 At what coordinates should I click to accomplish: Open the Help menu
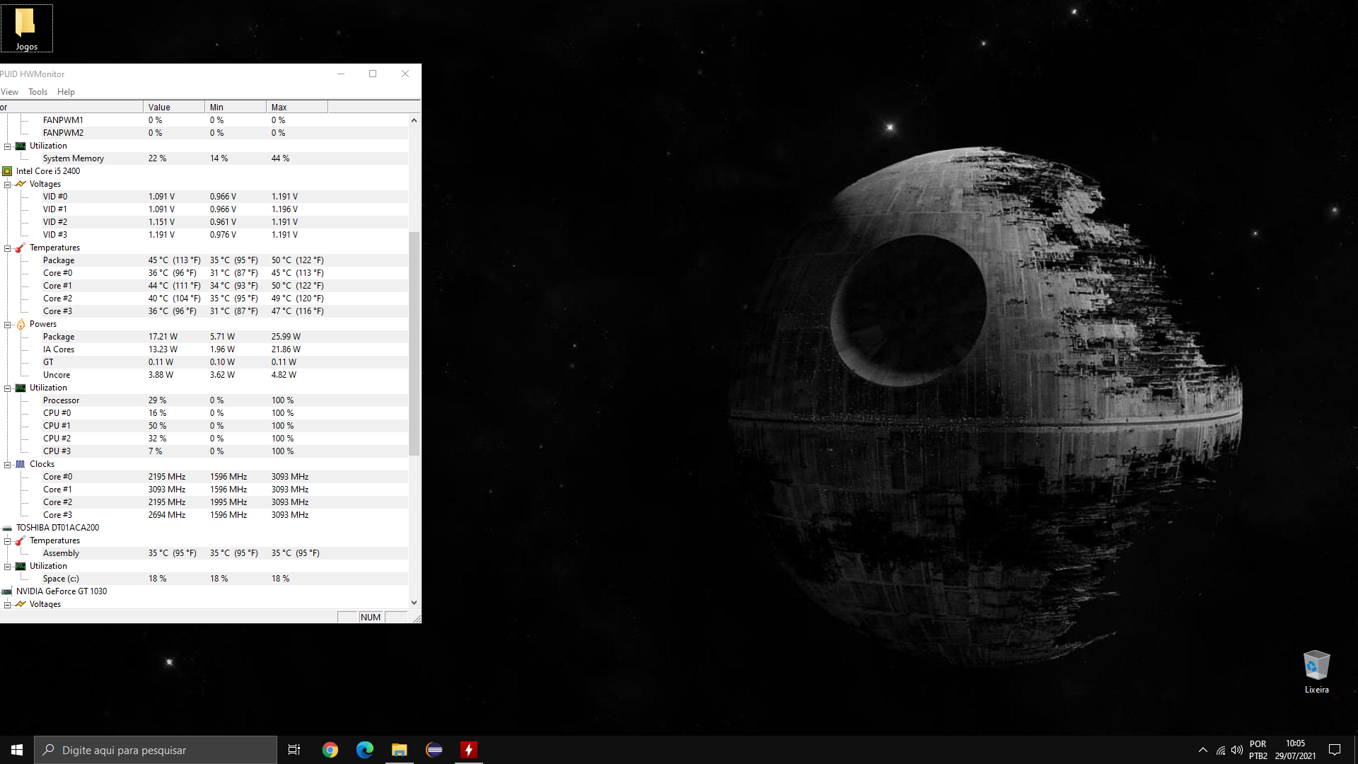click(66, 92)
